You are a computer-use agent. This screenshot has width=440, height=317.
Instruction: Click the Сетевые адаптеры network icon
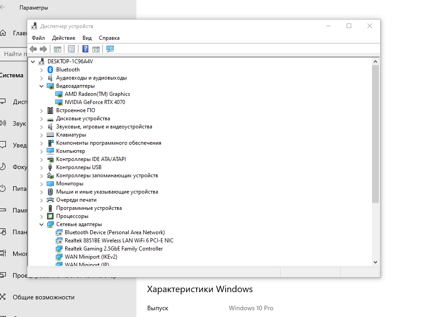point(50,224)
